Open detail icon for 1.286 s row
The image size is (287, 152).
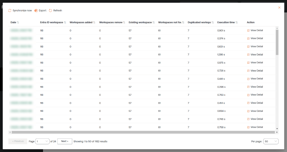(248, 55)
